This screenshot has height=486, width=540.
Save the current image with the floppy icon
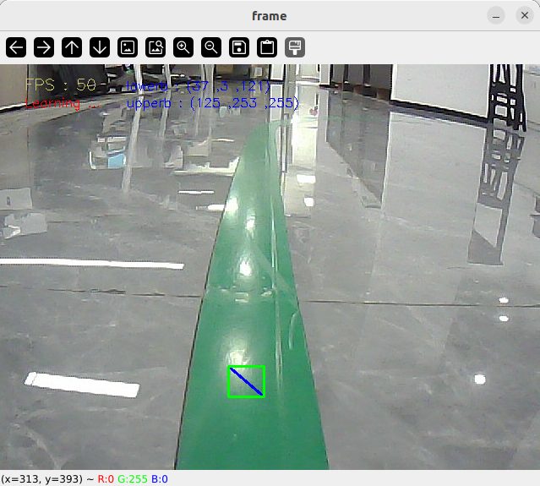click(239, 47)
